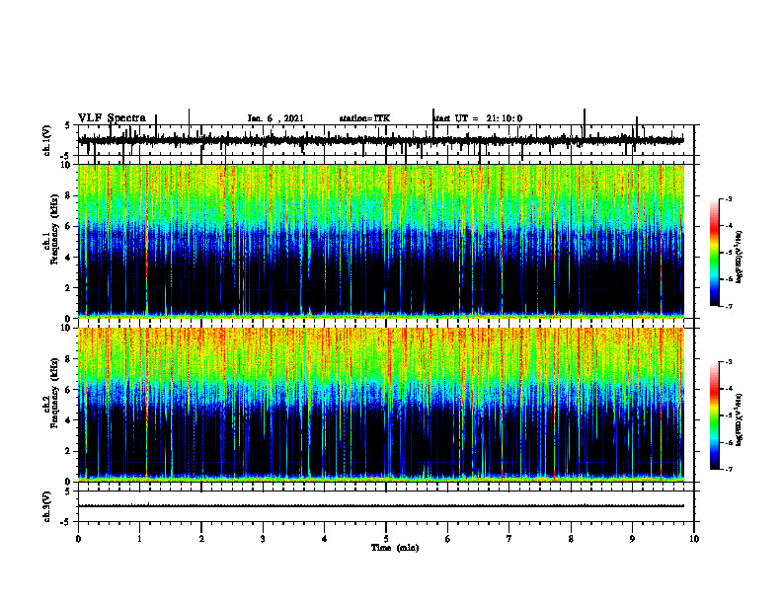Click the time axis tick label "3"
The height and width of the screenshot is (604, 782).
click(263, 539)
